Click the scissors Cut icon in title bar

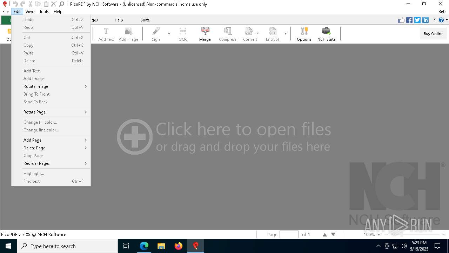[31, 4]
